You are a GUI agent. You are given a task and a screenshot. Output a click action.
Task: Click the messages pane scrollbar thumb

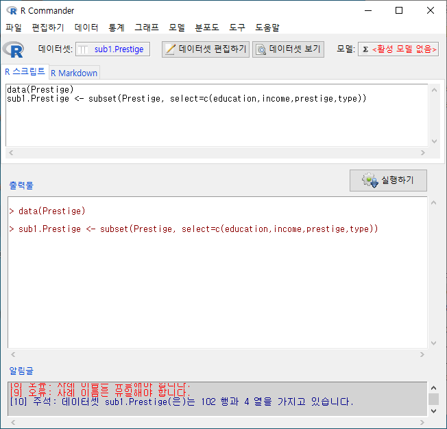click(433, 399)
